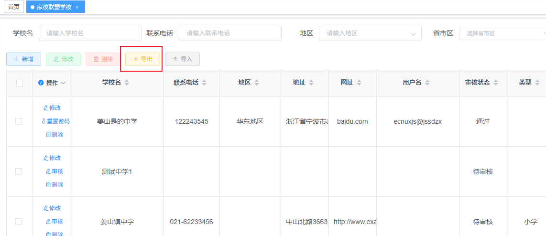
Task: Check the select-all checkbox in table header
Action: pos(20,83)
